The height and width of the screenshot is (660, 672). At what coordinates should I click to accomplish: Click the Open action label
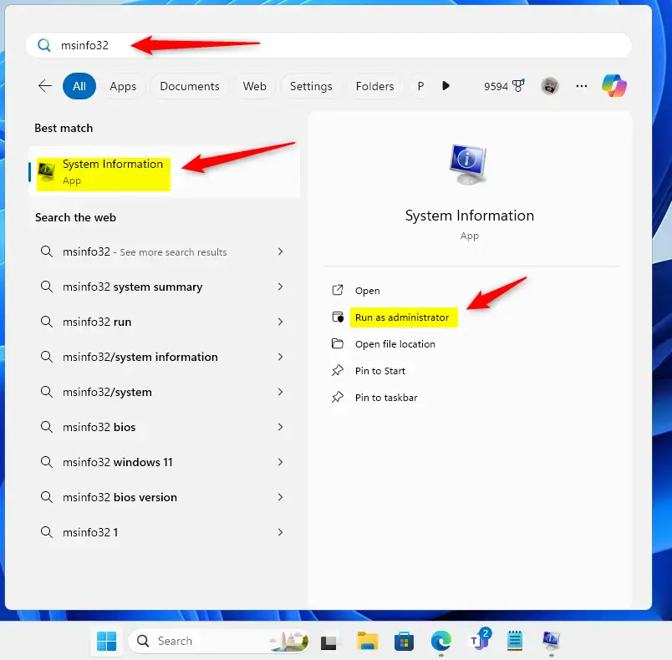[x=367, y=291]
